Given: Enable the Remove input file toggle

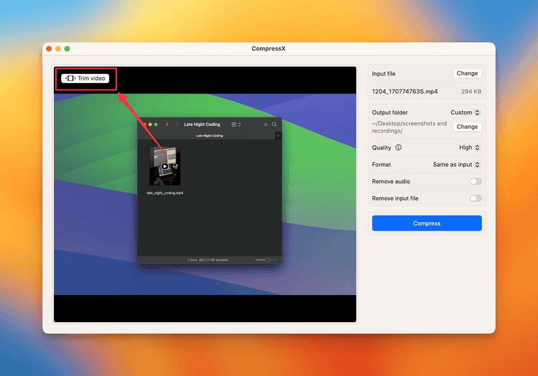Looking at the screenshot, I should 475,198.
